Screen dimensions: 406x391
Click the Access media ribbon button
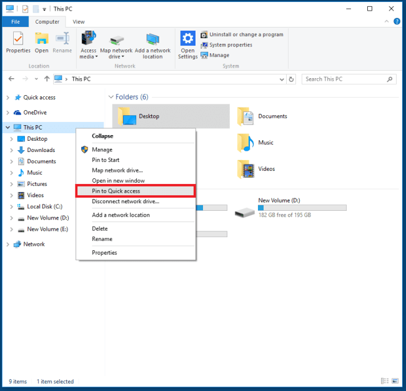tap(88, 45)
